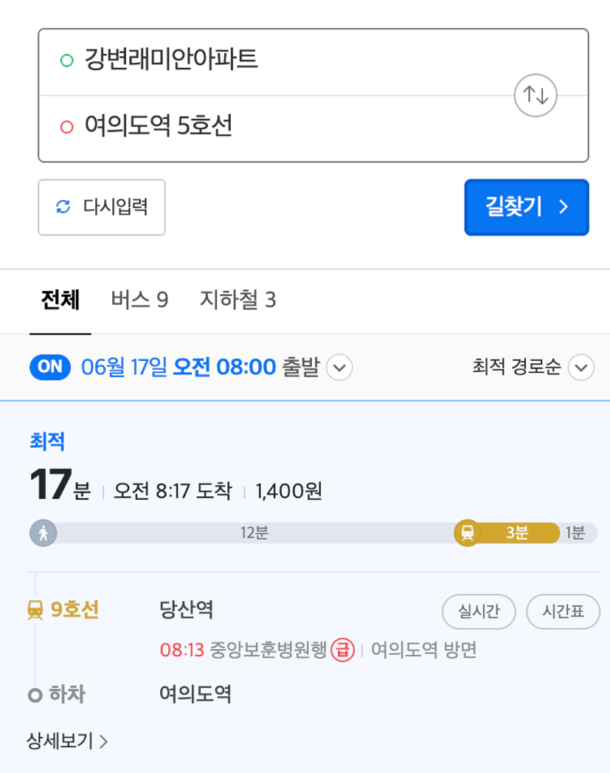
Task: Switch to the 지하철 3 tab
Action: point(238,300)
